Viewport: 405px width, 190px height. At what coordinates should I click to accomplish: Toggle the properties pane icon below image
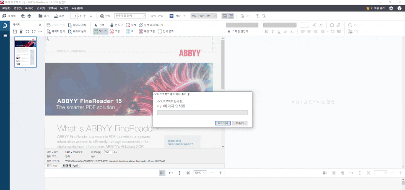click(162, 173)
